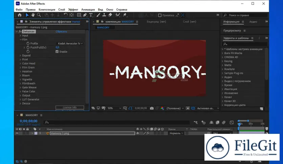
Task: Click the Сбросить reset link for Dehancer
Action: [x=61, y=32]
